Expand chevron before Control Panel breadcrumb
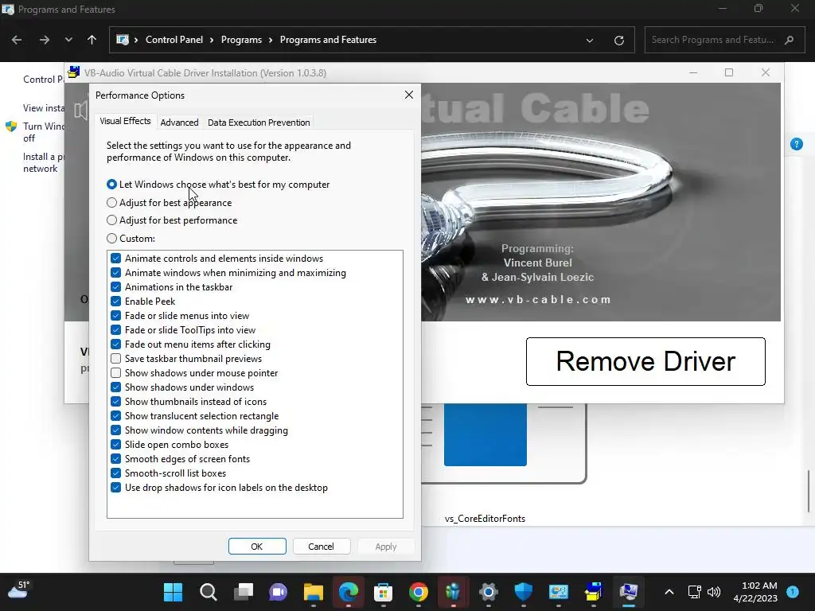815x611 pixels. [x=136, y=40]
